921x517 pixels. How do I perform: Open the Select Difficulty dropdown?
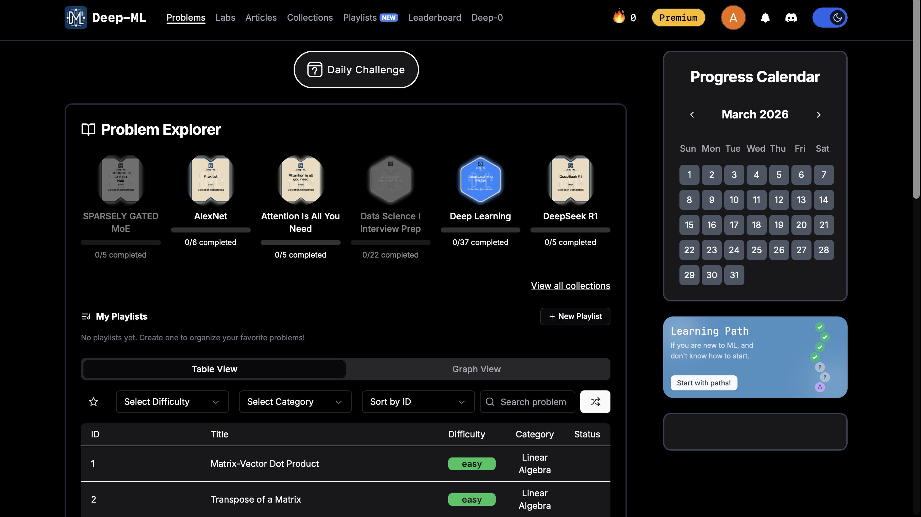(x=172, y=402)
